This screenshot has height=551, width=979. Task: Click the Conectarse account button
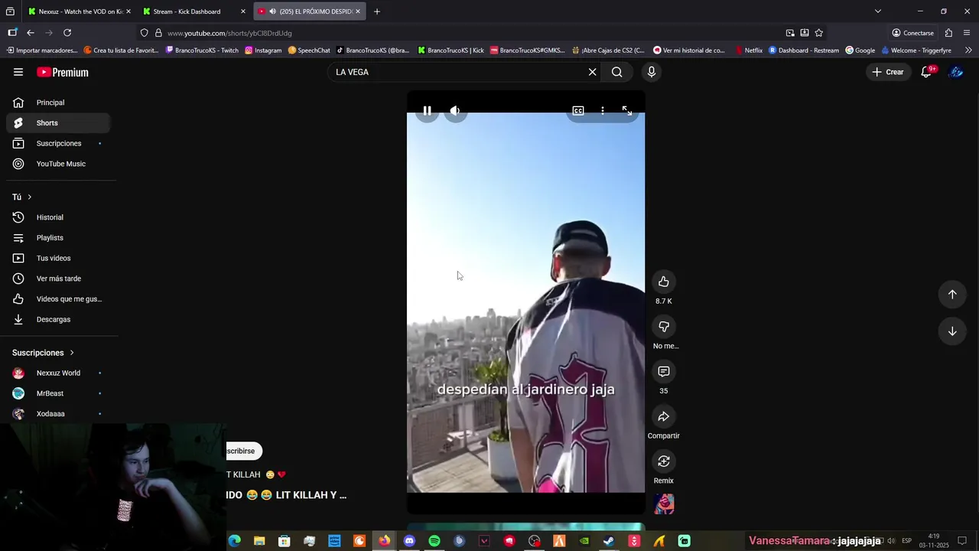(913, 33)
